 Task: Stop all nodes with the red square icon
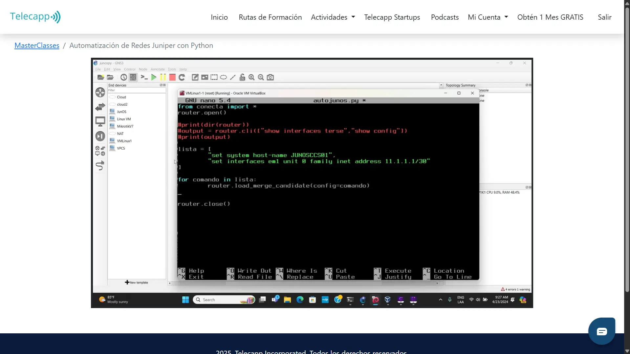(x=172, y=77)
